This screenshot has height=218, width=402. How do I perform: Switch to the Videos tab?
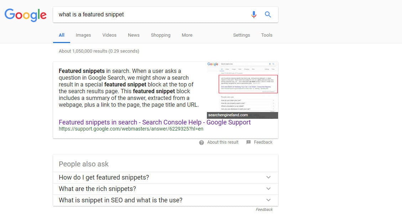coord(109,35)
